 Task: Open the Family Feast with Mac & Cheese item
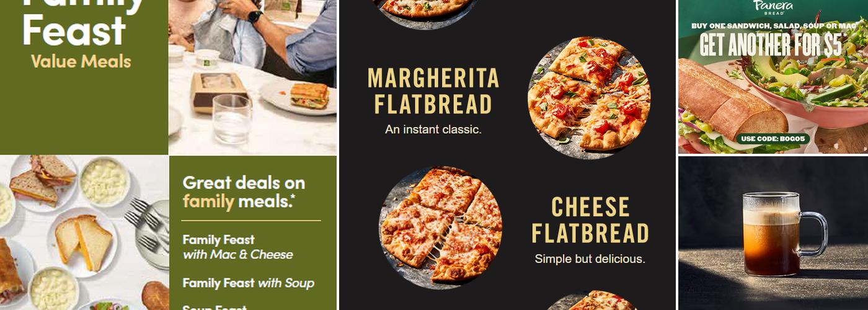(x=237, y=247)
